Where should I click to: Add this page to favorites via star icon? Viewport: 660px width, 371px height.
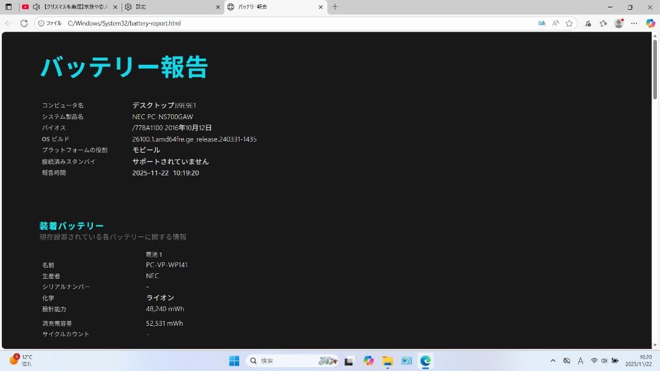pyautogui.click(x=569, y=23)
